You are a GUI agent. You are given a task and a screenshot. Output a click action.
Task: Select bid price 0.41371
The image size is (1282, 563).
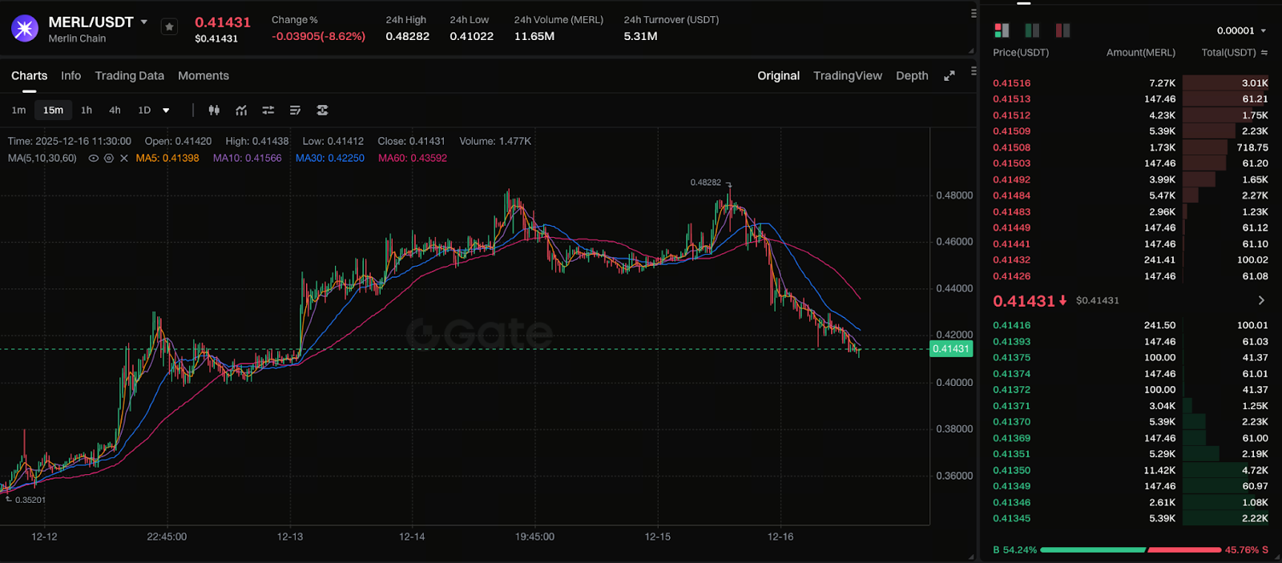pyautogui.click(x=1012, y=406)
